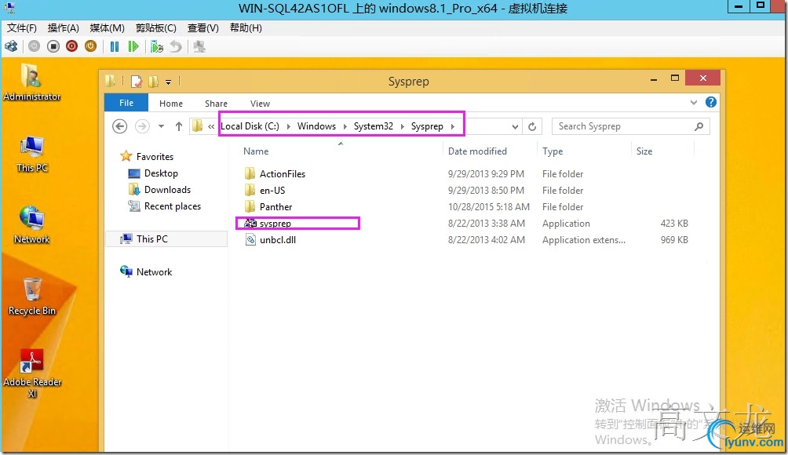Expand arrow after Windows breadcrumb
Screen dimensions: 788x455
click(345, 126)
